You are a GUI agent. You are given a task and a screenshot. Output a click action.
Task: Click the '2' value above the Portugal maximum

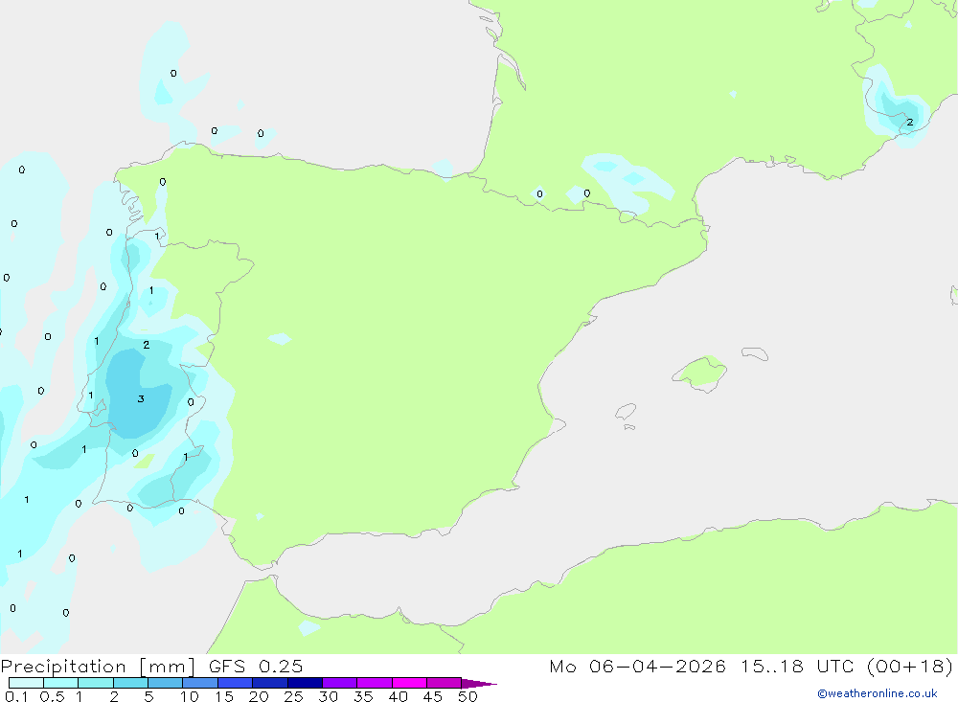point(146,345)
